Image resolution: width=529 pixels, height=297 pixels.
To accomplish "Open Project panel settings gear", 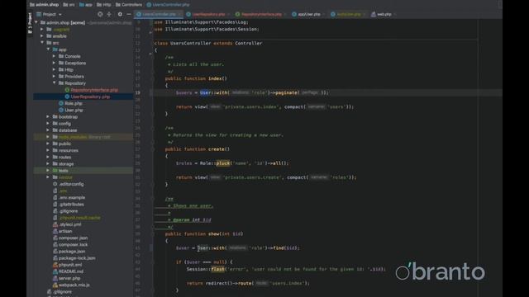I will [120, 14].
